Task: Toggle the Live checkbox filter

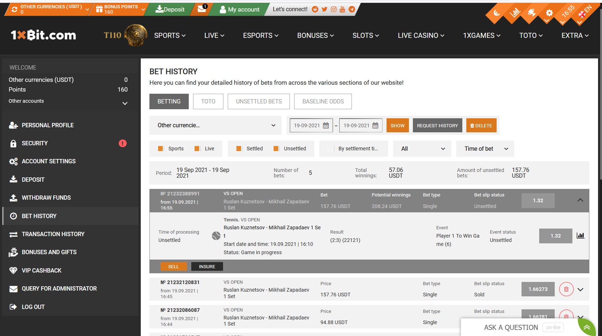Action: (x=197, y=149)
